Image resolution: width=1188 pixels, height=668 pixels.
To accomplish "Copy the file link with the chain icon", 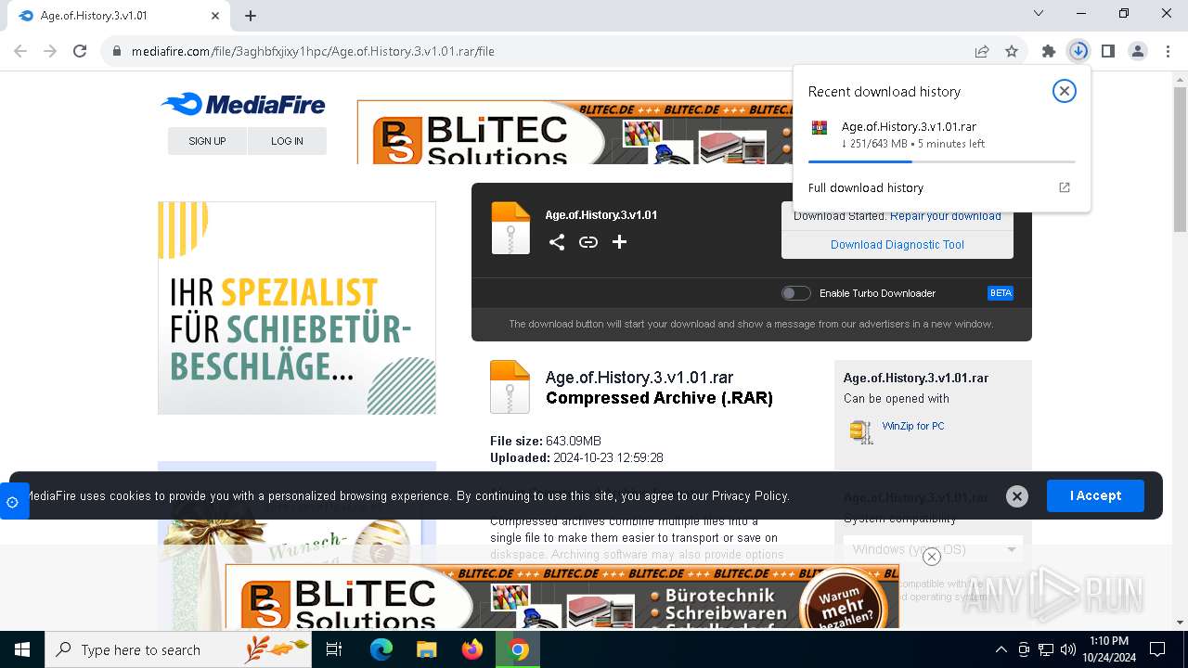I will click(x=588, y=242).
